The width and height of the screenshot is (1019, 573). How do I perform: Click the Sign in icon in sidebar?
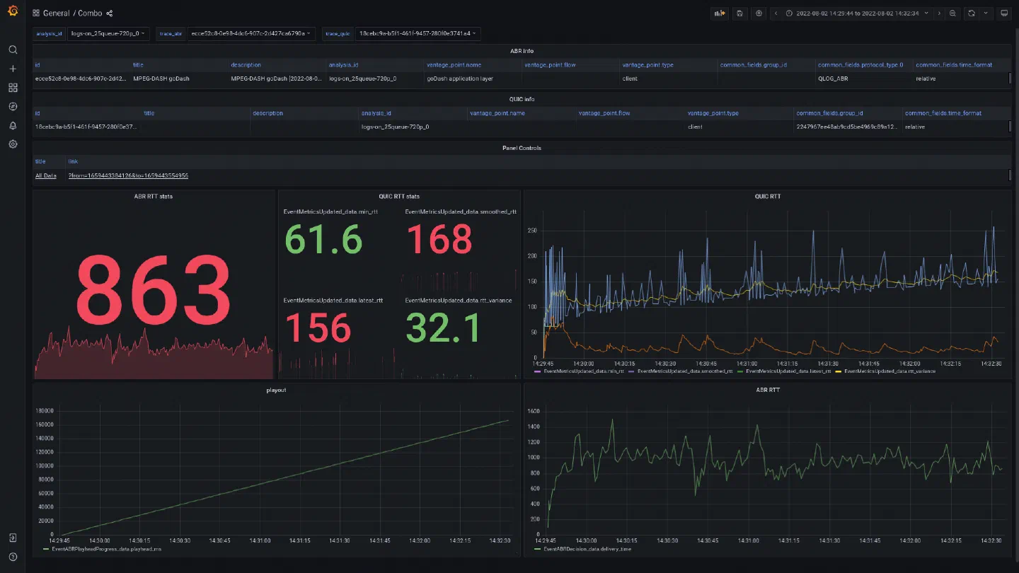13,538
